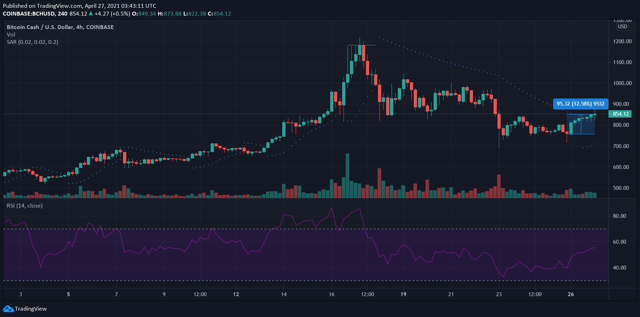Click the 500.00 price axis label
Image resolution: width=640 pixels, height=317 pixels.
coord(621,188)
